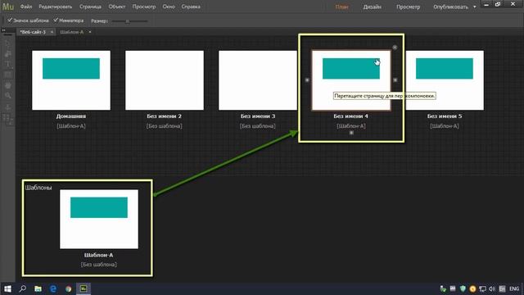The width and height of the screenshot is (524, 295).
Task: Switch to the Шаблон-А document tab
Action: (x=72, y=32)
